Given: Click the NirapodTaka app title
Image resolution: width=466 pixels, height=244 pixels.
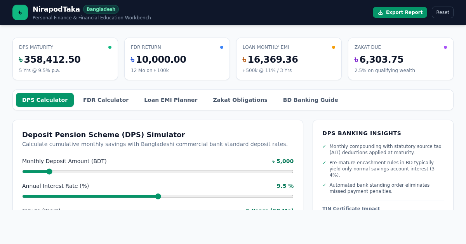Looking at the screenshot, I should (56, 9).
